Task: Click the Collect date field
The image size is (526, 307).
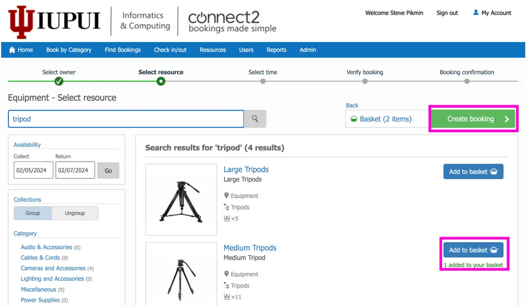Action: (33, 170)
